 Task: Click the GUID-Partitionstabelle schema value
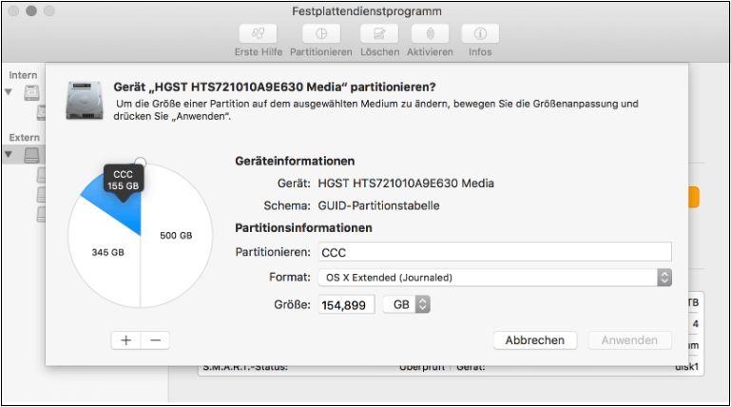(378, 205)
